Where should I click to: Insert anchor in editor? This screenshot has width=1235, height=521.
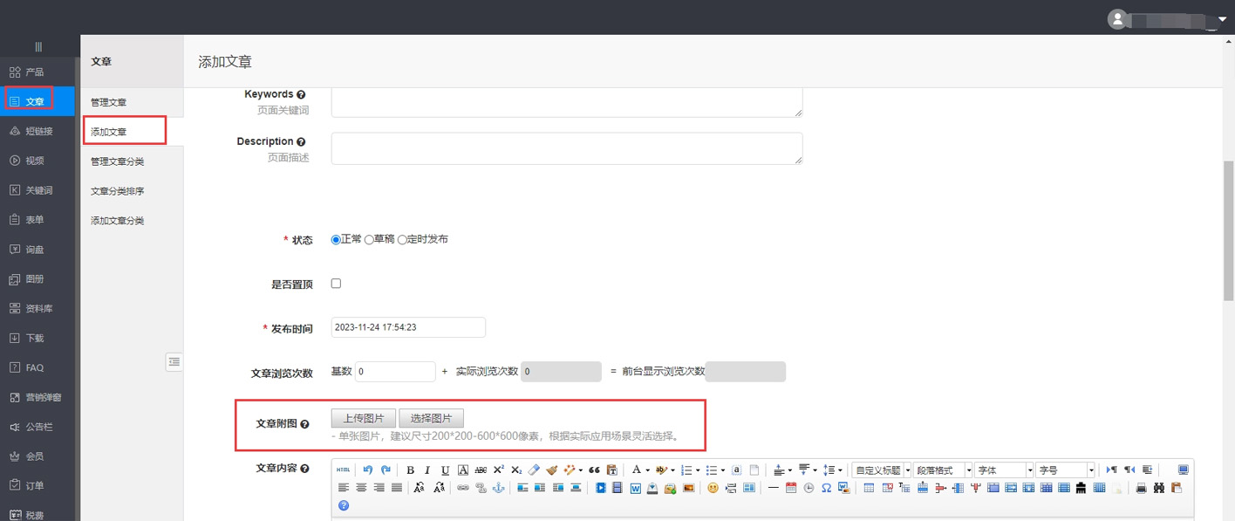tap(498, 488)
